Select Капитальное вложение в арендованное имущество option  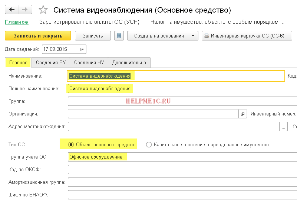coord(149,144)
